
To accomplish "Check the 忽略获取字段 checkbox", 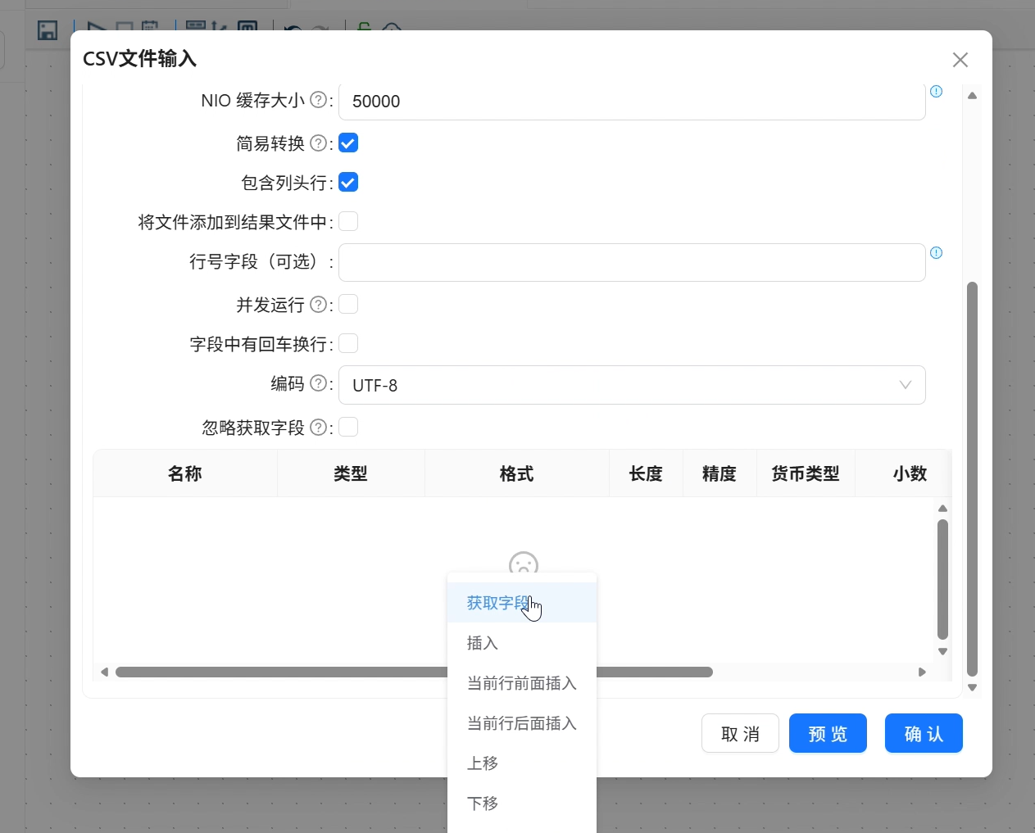I will point(348,427).
